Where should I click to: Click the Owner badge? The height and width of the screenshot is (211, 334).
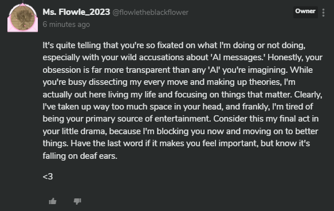click(305, 11)
